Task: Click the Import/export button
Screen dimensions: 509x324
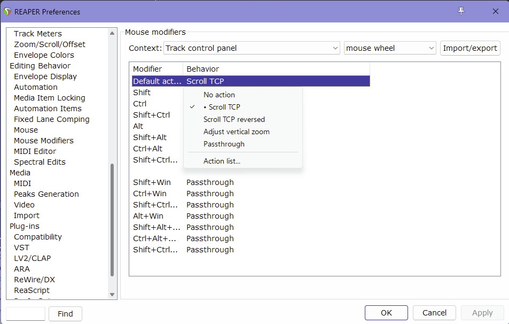Action: (x=470, y=48)
